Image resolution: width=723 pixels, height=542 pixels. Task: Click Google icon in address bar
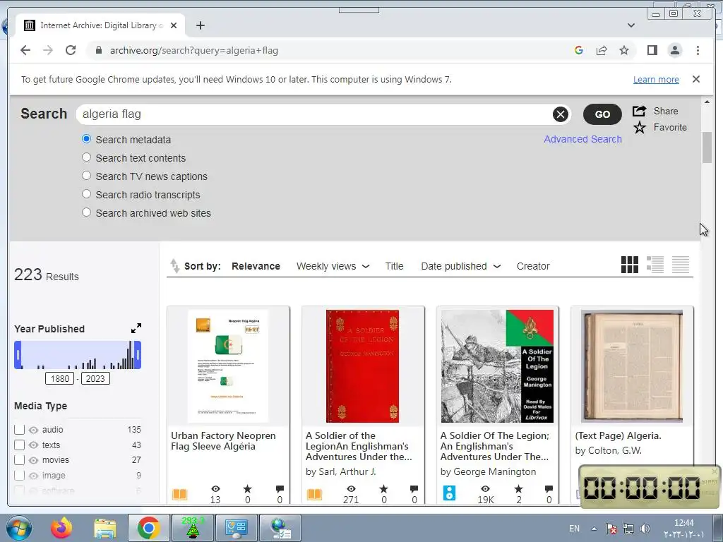[579, 50]
